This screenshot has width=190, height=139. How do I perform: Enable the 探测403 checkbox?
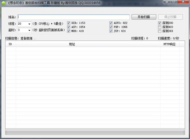click(160, 27)
